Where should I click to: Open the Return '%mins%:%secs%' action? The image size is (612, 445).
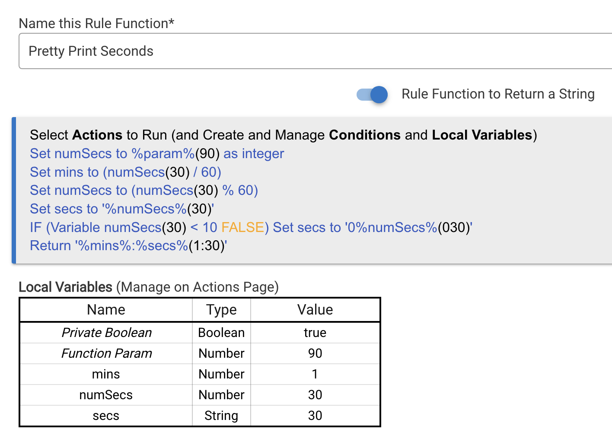click(128, 245)
